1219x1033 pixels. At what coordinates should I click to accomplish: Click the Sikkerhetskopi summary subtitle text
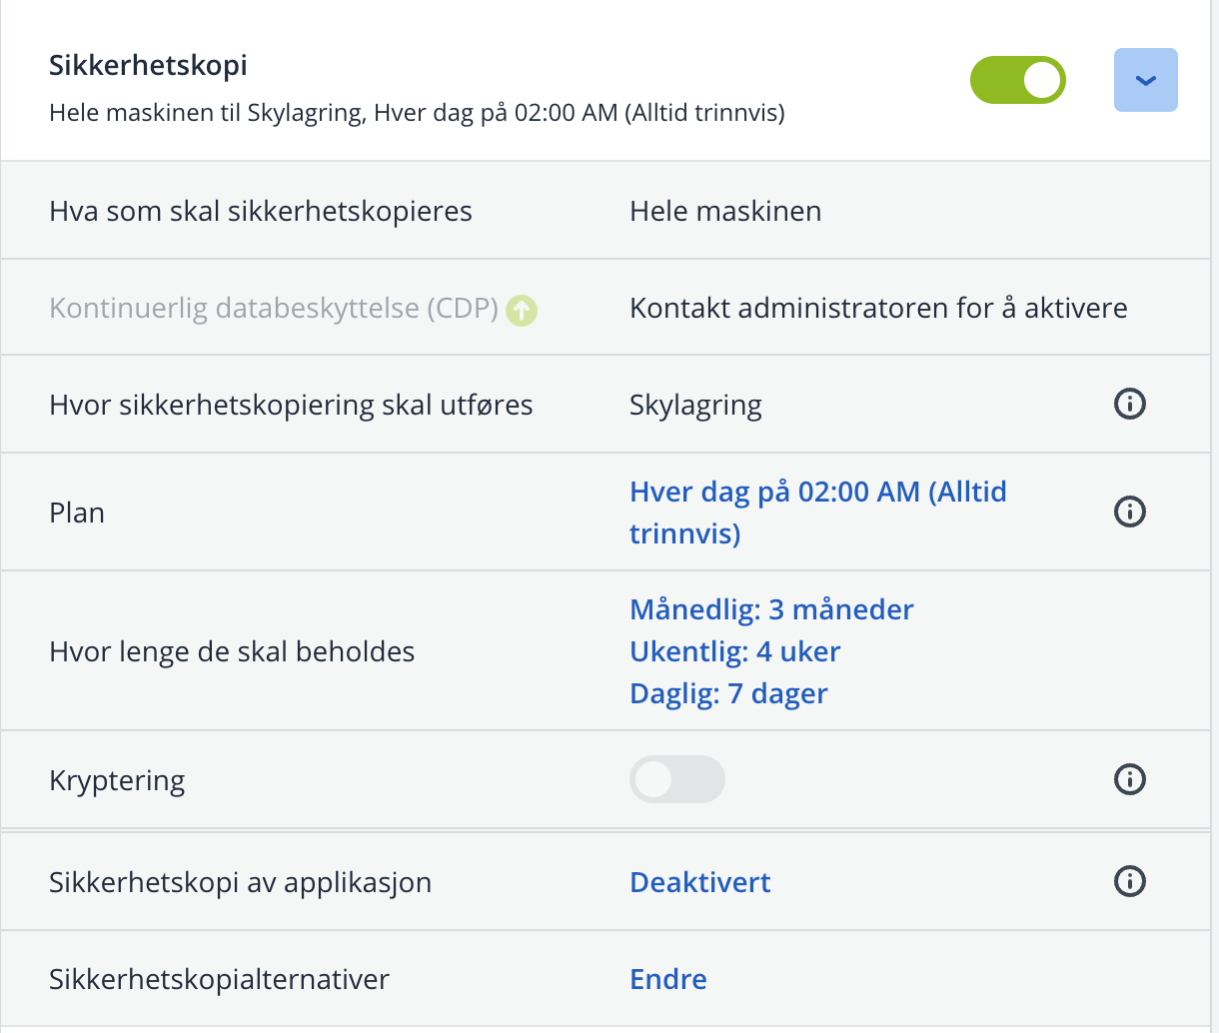pos(417,112)
